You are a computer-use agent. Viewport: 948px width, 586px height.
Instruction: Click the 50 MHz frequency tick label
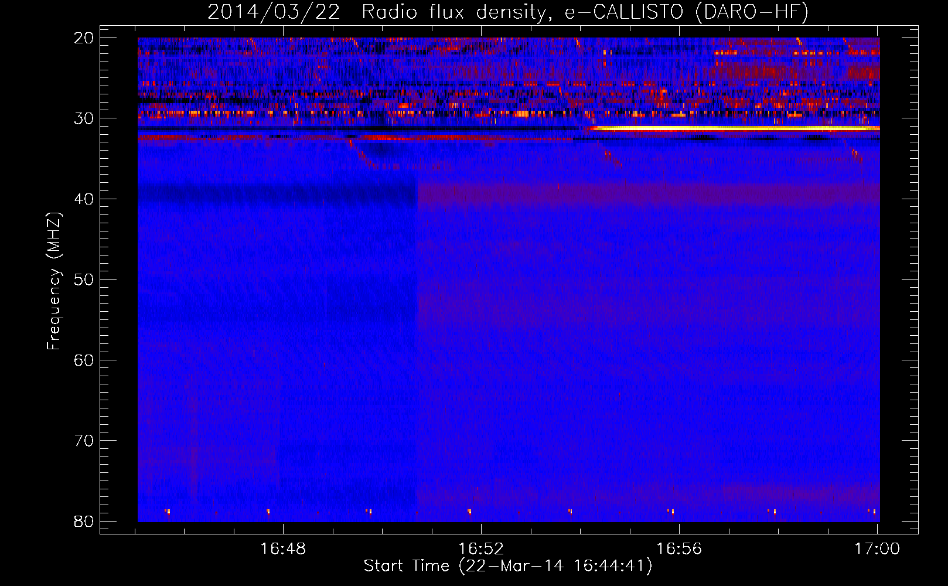pyautogui.click(x=84, y=280)
